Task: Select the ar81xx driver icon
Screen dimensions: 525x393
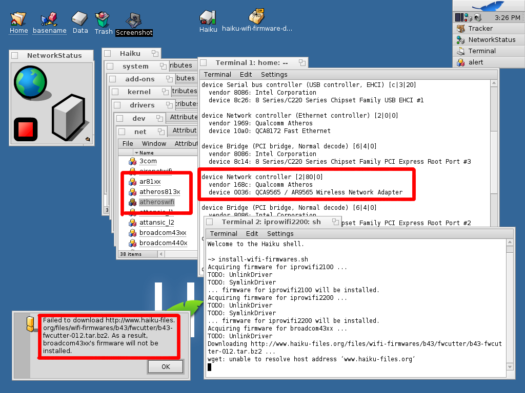Action: [133, 182]
